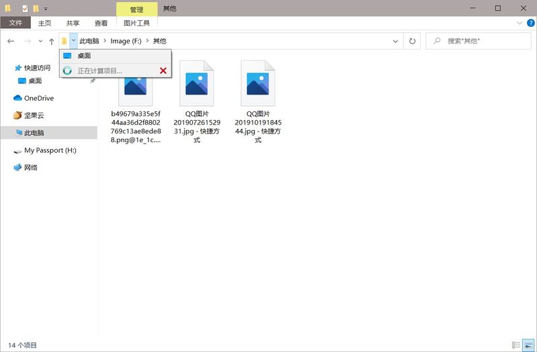Open recent locations dropdown arrow

pyautogui.click(x=40, y=42)
